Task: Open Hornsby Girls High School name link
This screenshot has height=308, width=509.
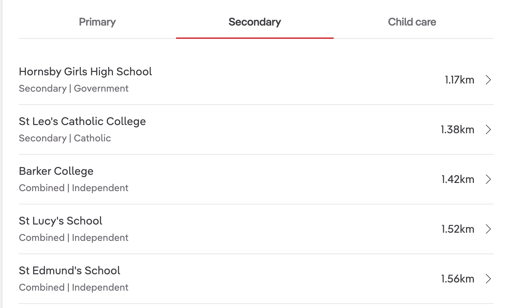Action: 85,72
